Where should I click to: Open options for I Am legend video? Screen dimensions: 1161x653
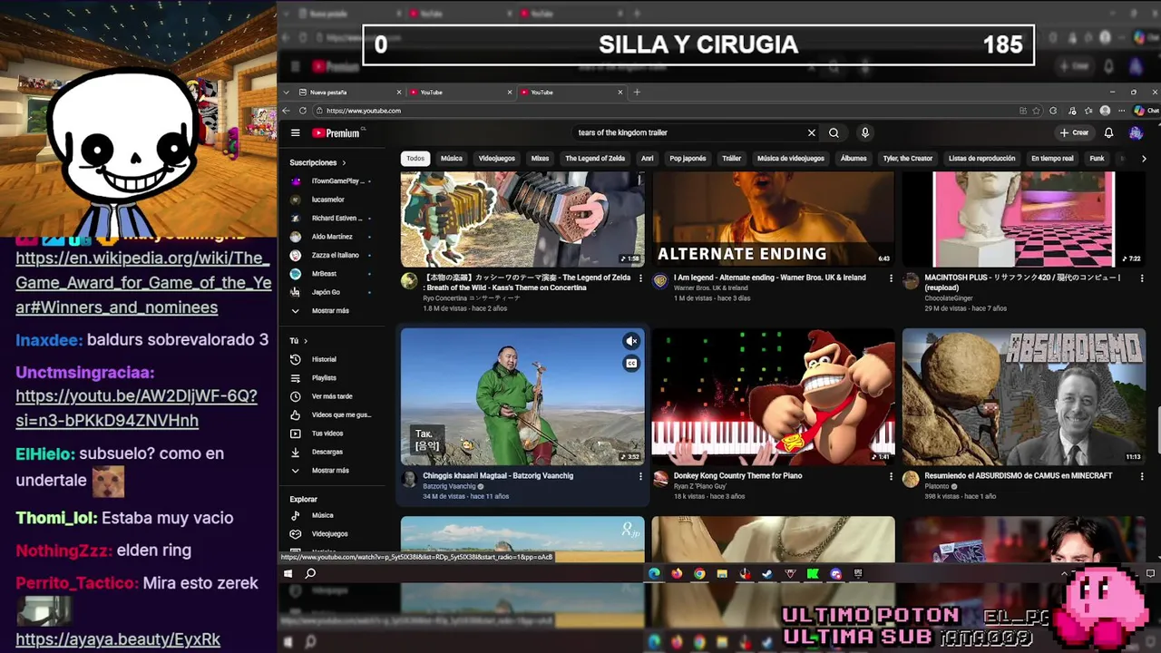click(891, 278)
